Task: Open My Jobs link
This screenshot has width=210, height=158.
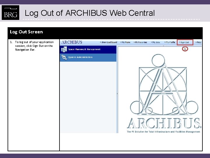Action: [155, 42]
